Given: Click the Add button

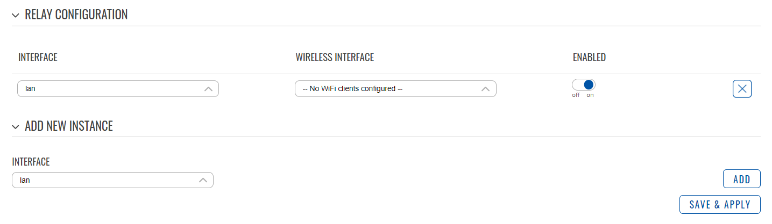Looking at the screenshot, I should (742, 180).
